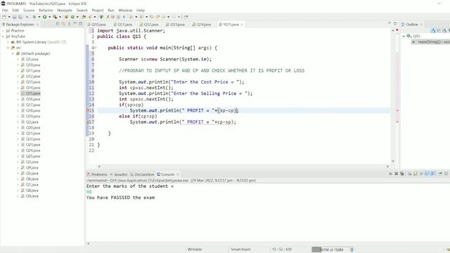Switch to the Declaration tab
The width and height of the screenshot is (450, 253).
(x=142, y=174)
